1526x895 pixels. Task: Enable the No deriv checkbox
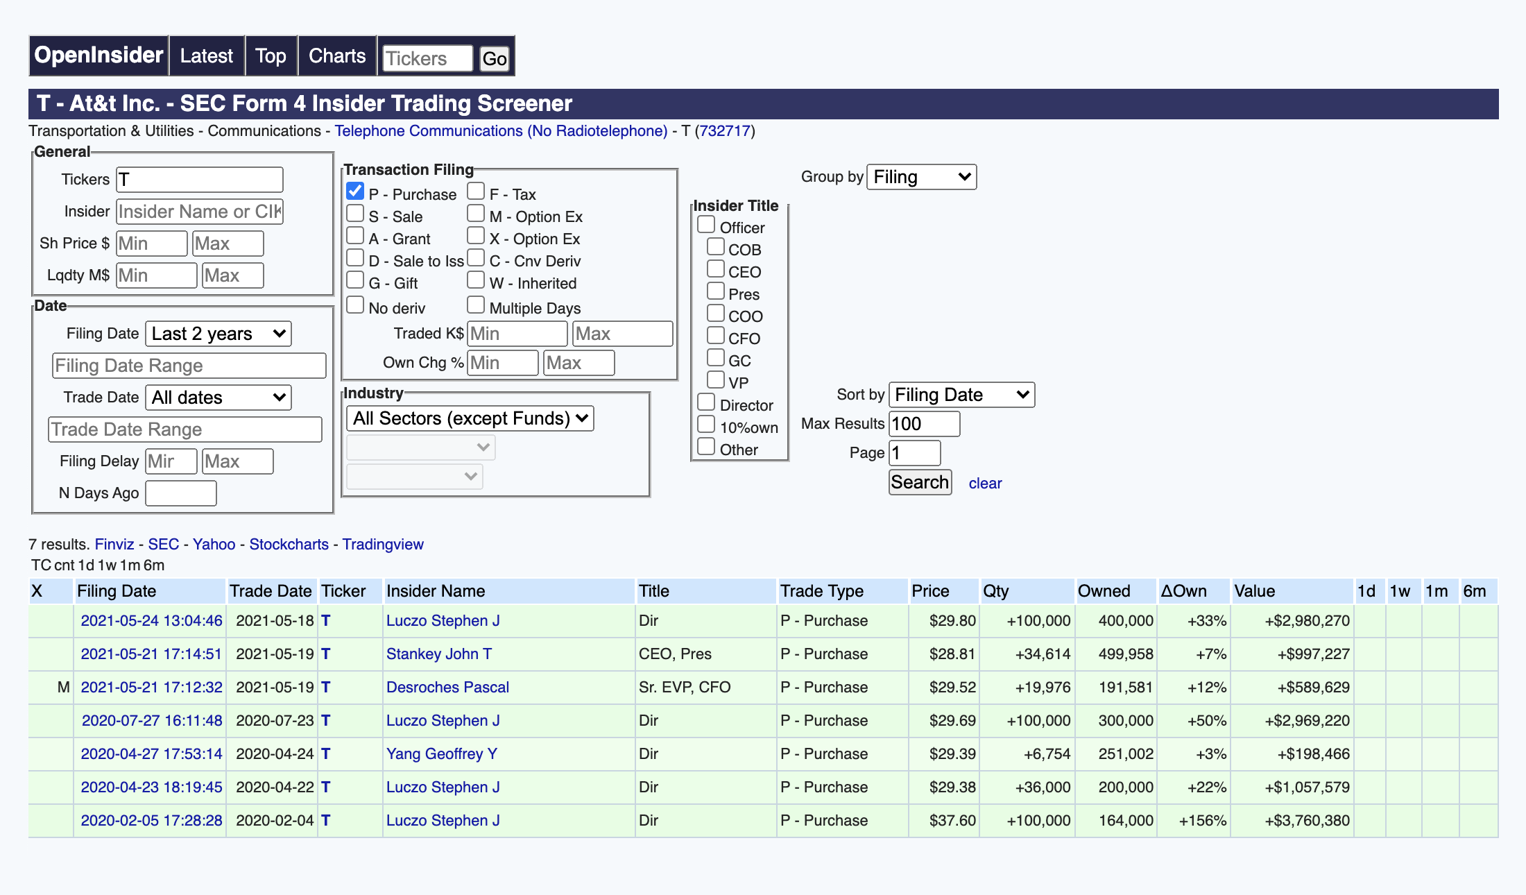pos(355,305)
